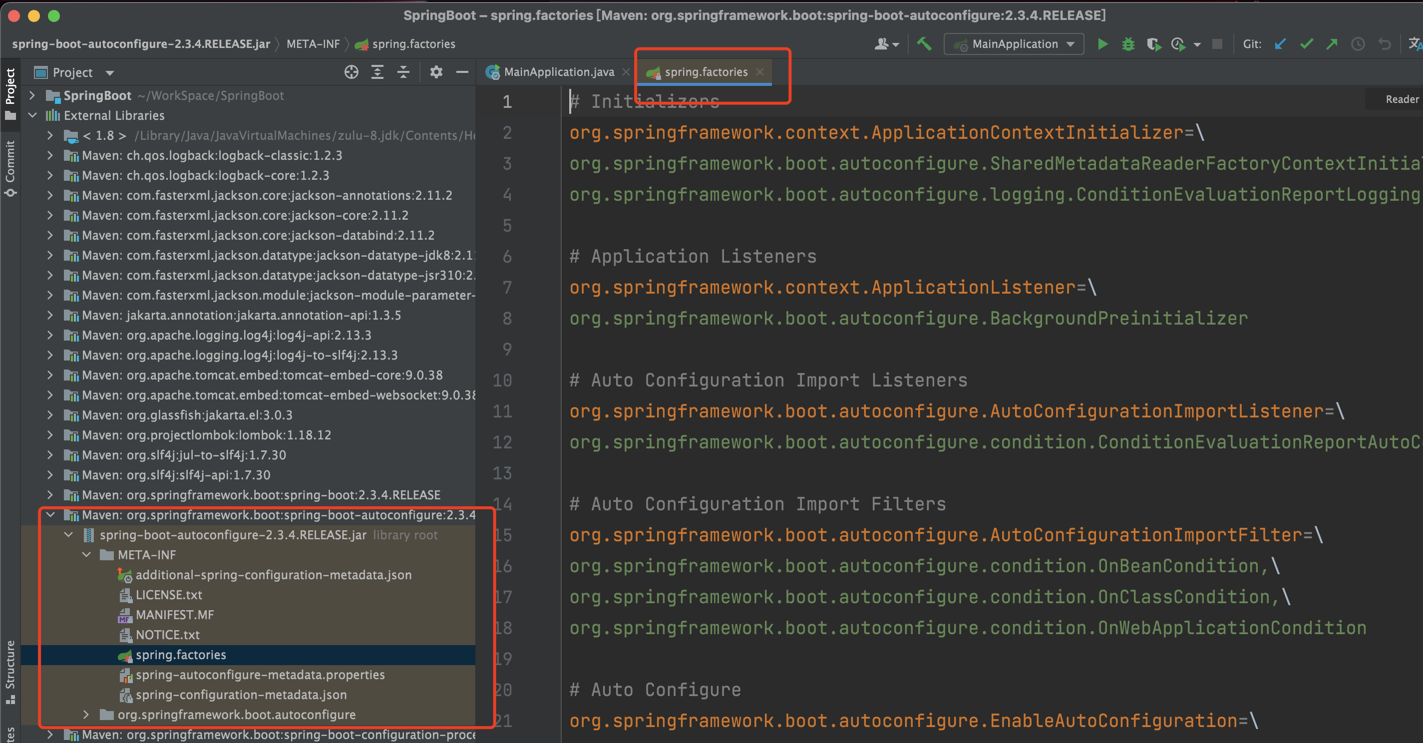
Task: Open the MainApplication run configuration dropdown
Action: (1014, 44)
